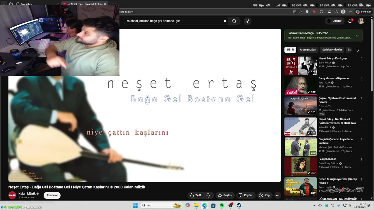Play the Neşet Ertaş - Kesikçayır thumbnail
This screenshot has width=374, height=210.
(x=301, y=66)
